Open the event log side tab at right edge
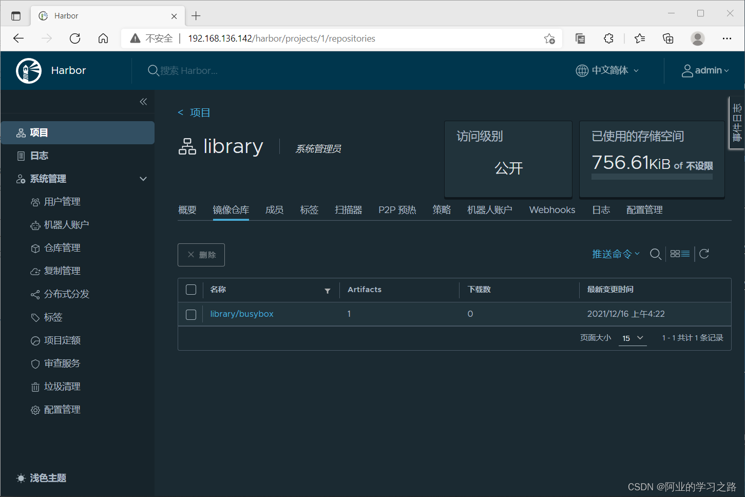Viewport: 745px width, 497px height. tap(737, 123)
